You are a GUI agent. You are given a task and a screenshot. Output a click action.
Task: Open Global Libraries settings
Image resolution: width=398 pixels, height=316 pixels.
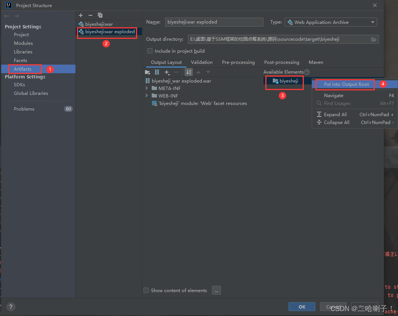coord(31,93)
